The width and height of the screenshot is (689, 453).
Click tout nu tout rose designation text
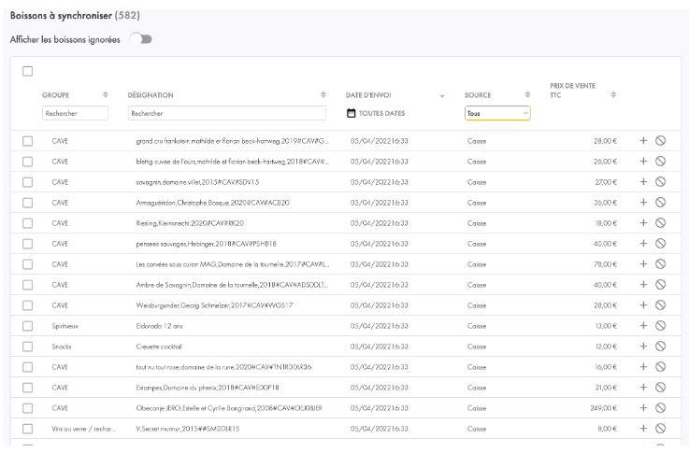223,367
